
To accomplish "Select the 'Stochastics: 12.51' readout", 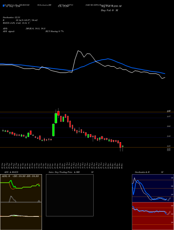I will pos(11,17).
